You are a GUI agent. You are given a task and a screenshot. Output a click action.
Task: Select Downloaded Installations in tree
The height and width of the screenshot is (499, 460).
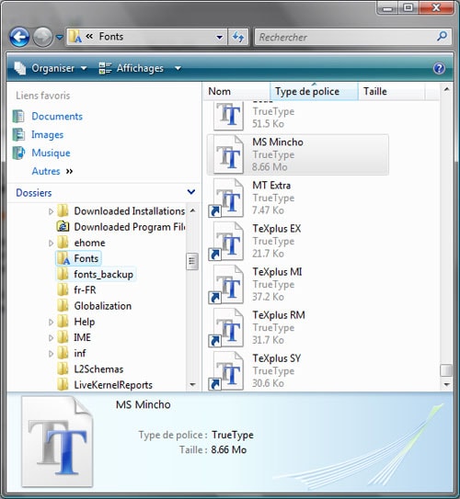[130, 211]
